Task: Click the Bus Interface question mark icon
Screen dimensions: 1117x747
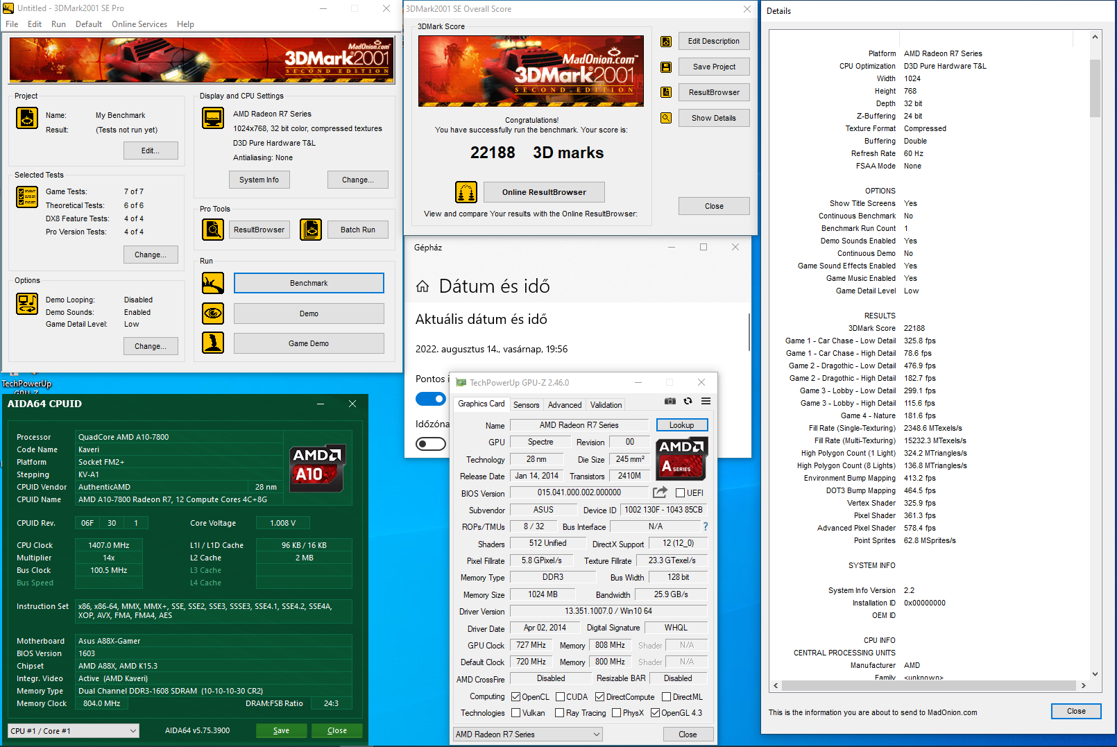Action: point(706,526)
